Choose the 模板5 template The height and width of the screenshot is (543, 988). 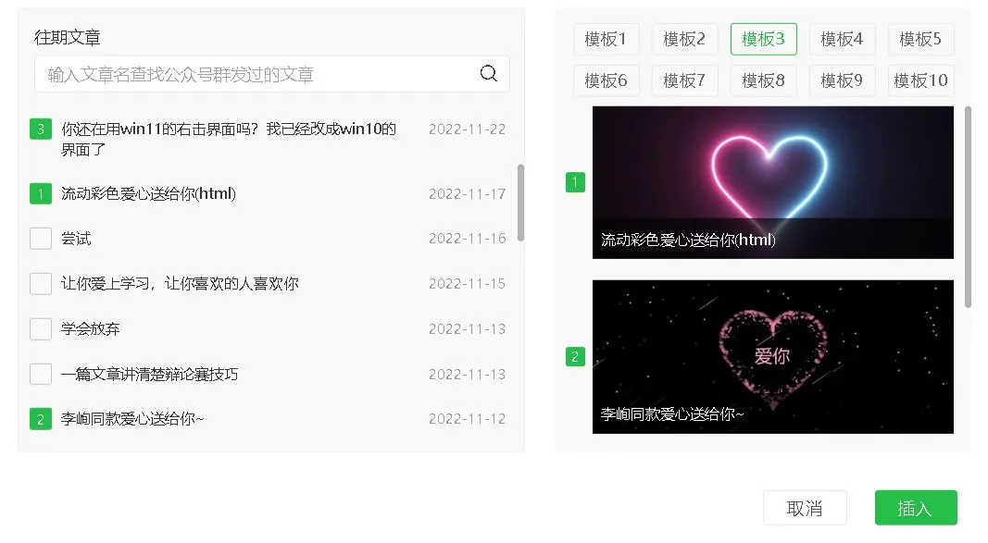click(920, 39)
